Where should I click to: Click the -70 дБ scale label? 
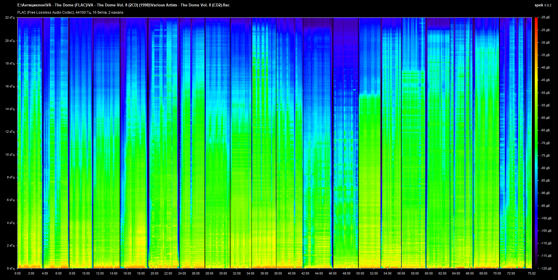(545, 143)
